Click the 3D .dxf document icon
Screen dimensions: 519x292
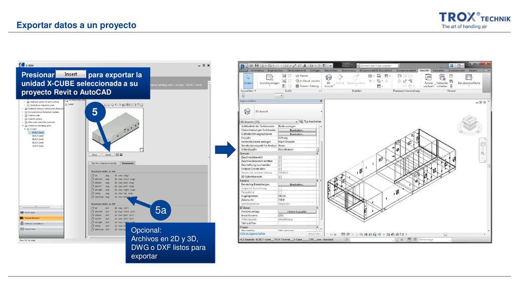click(x=93, y=208)
